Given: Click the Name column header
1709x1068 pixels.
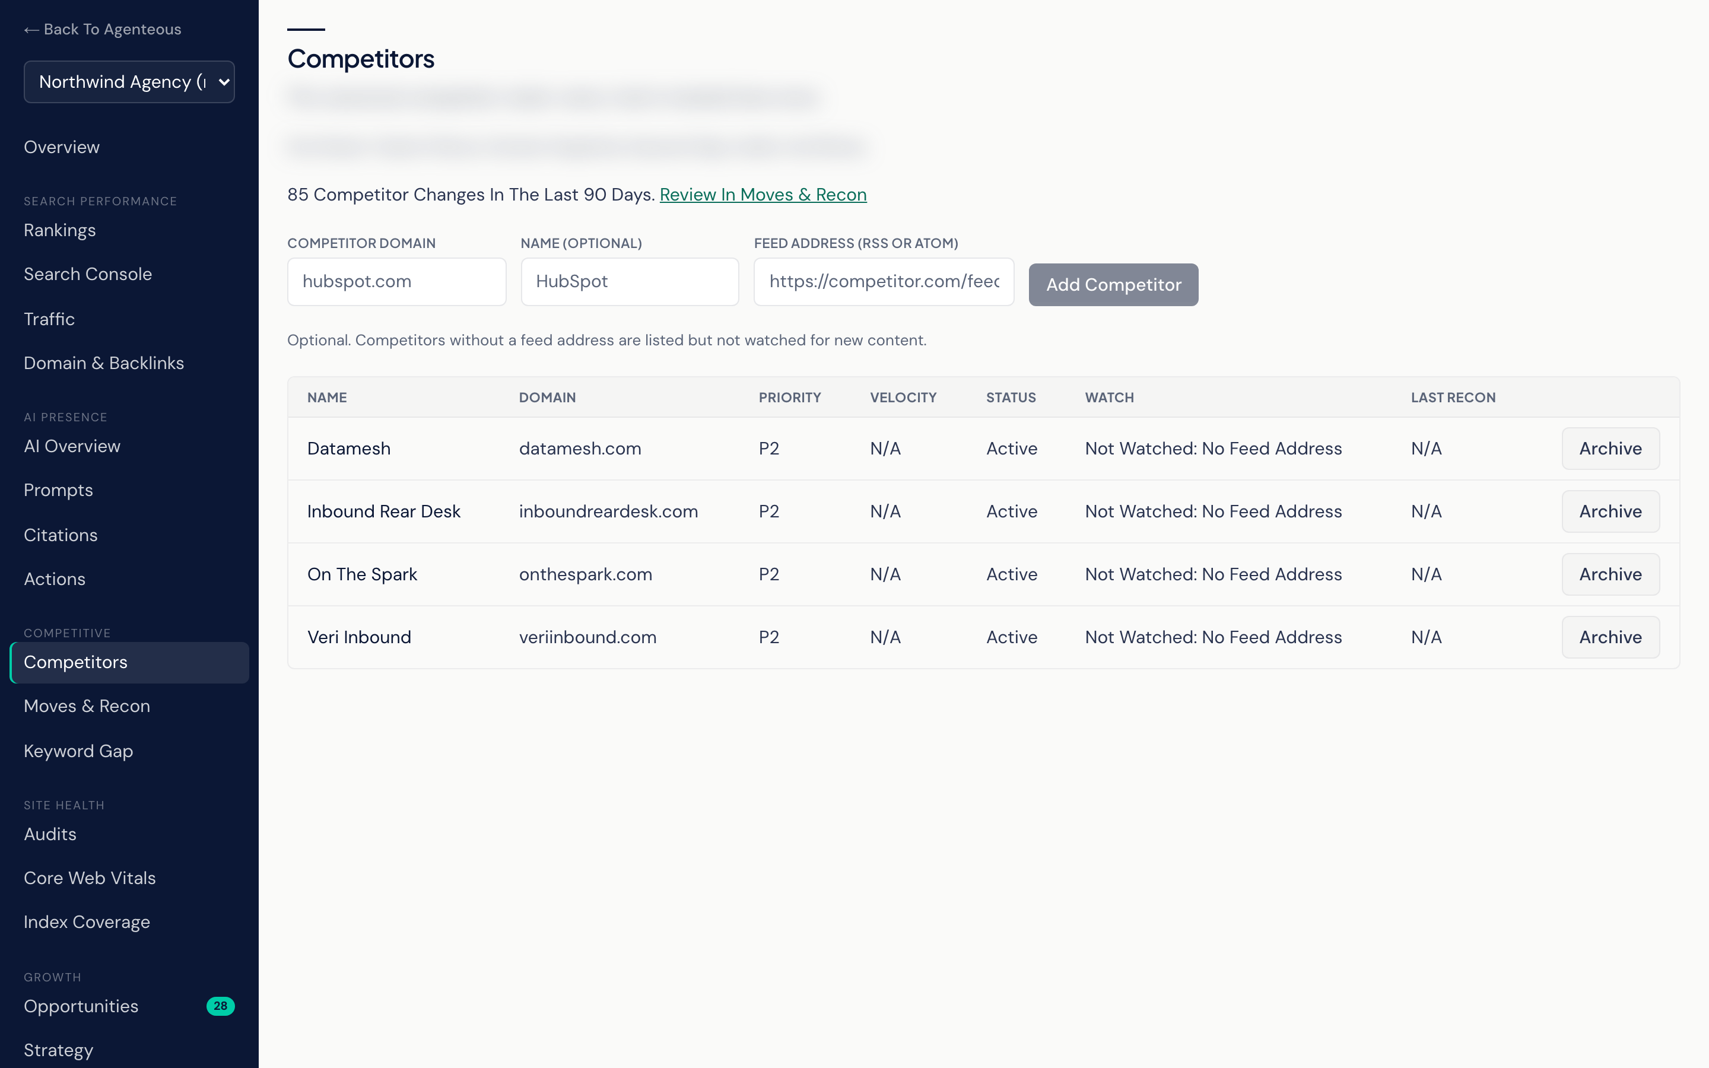Looking at the screenshot, I should point(327,398).
